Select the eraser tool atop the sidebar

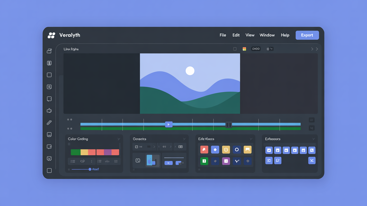pos(49,51)
